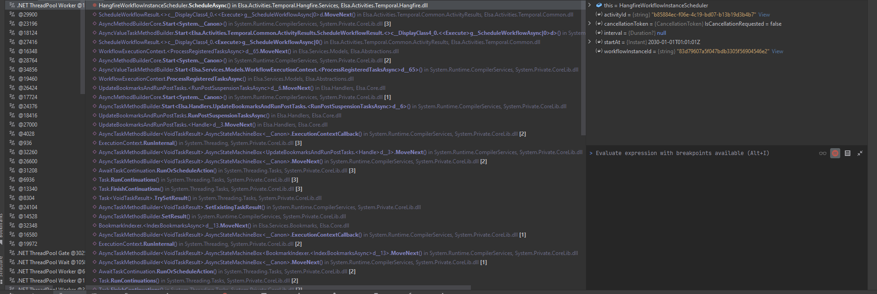Click the Evaluate expression input field
Image resolution: width=877 pixels, height=294 pixels.
702,153
